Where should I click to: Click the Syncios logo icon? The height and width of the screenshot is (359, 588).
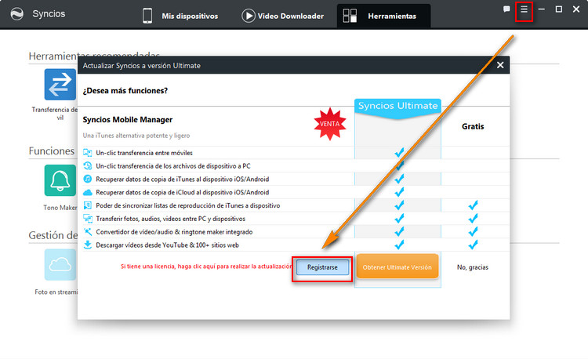(x=17, y=14)
